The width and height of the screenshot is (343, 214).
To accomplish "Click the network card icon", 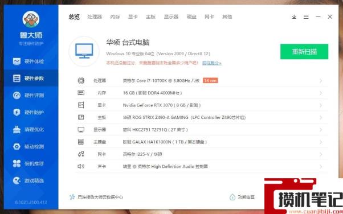I will (81, 154).
